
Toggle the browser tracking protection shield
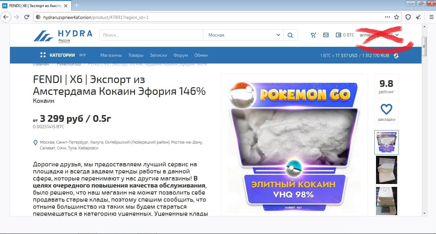point(407,17)
